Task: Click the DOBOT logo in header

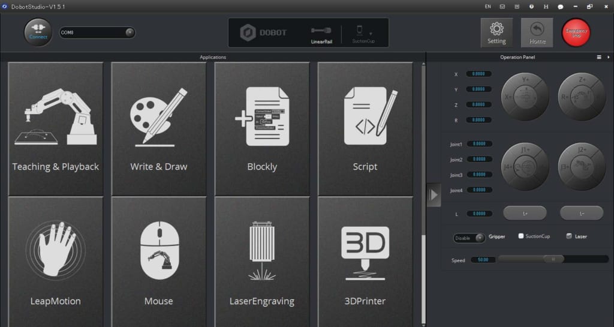Action: [263, 32]
